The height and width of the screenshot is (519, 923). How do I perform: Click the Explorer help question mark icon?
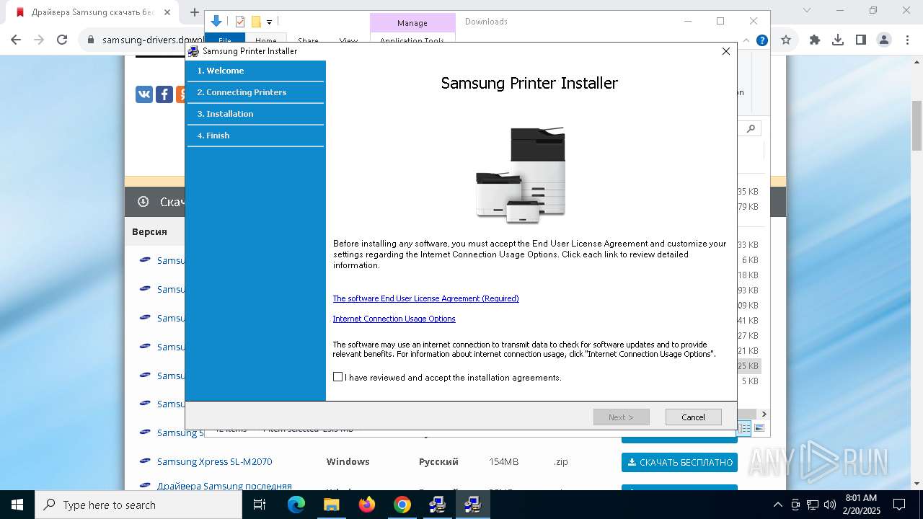tap(761, 40)
